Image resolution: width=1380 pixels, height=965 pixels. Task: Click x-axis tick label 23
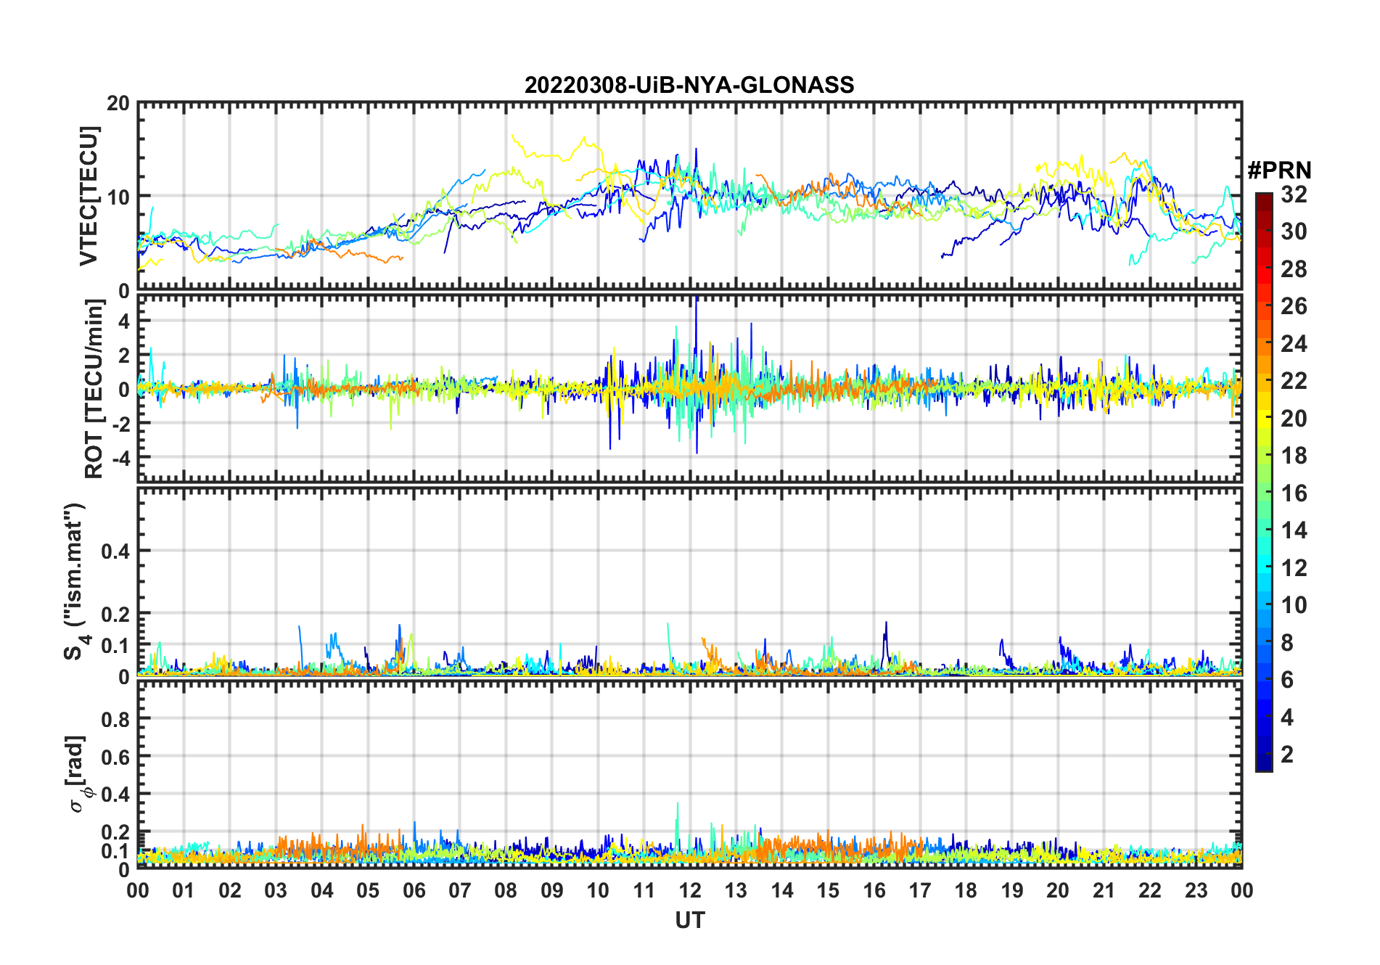1196,890
